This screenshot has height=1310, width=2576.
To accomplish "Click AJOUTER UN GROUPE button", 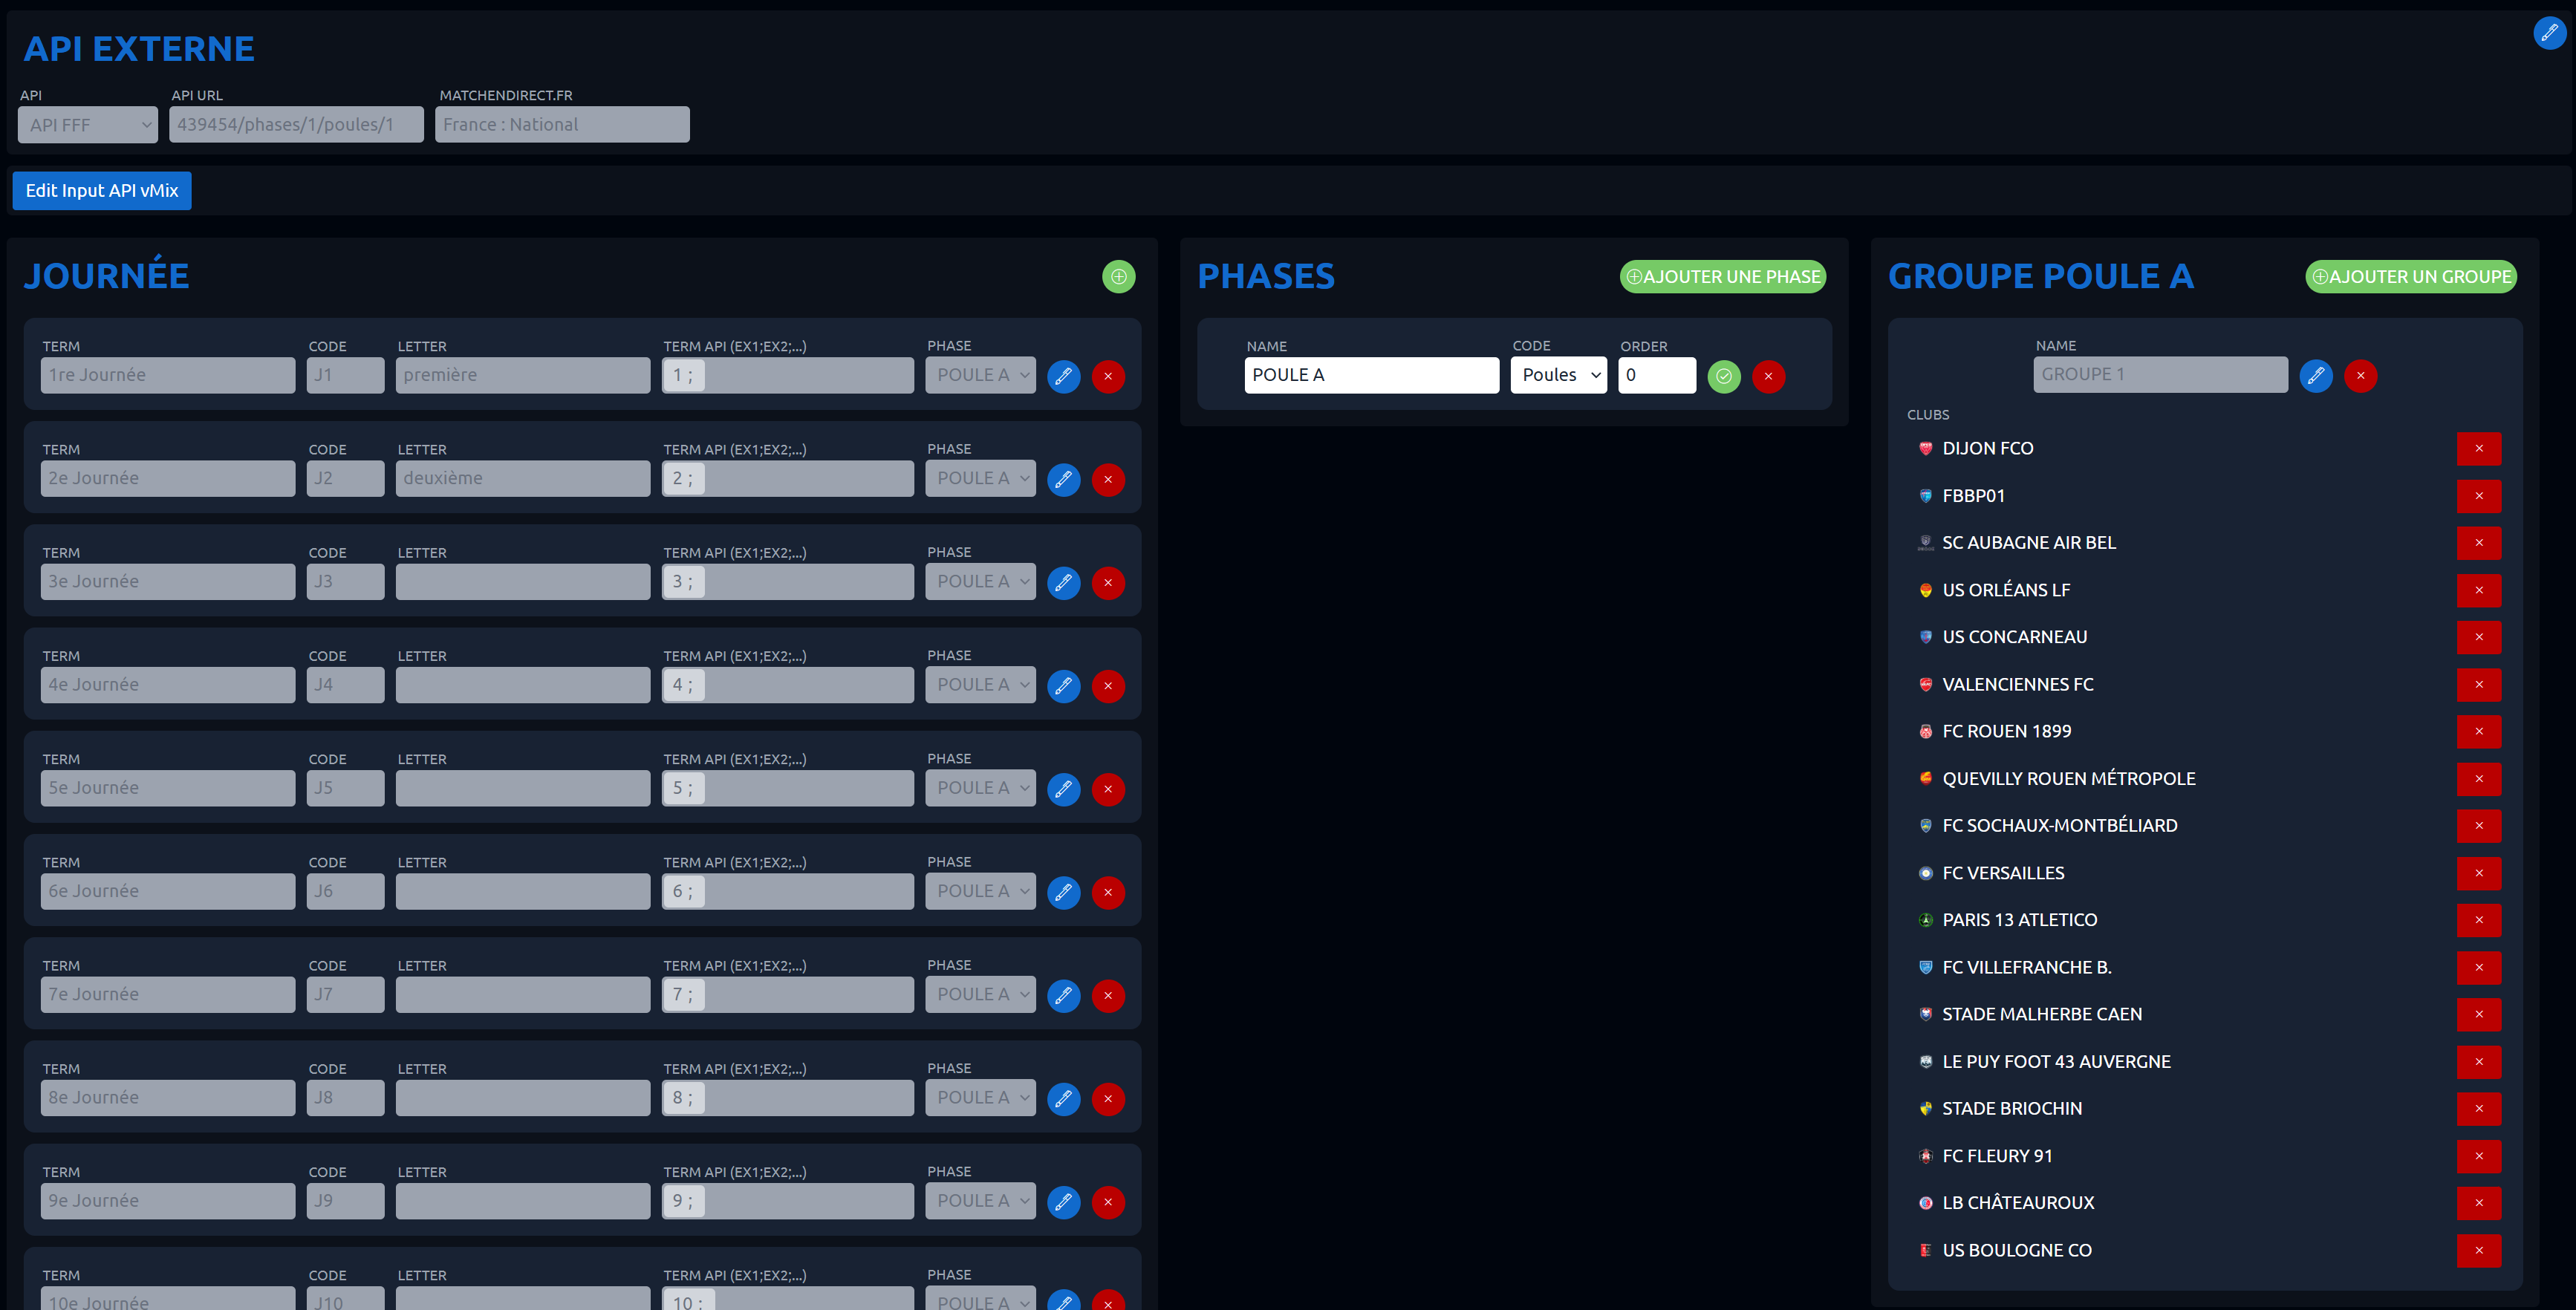I will tap(2410, 277).
